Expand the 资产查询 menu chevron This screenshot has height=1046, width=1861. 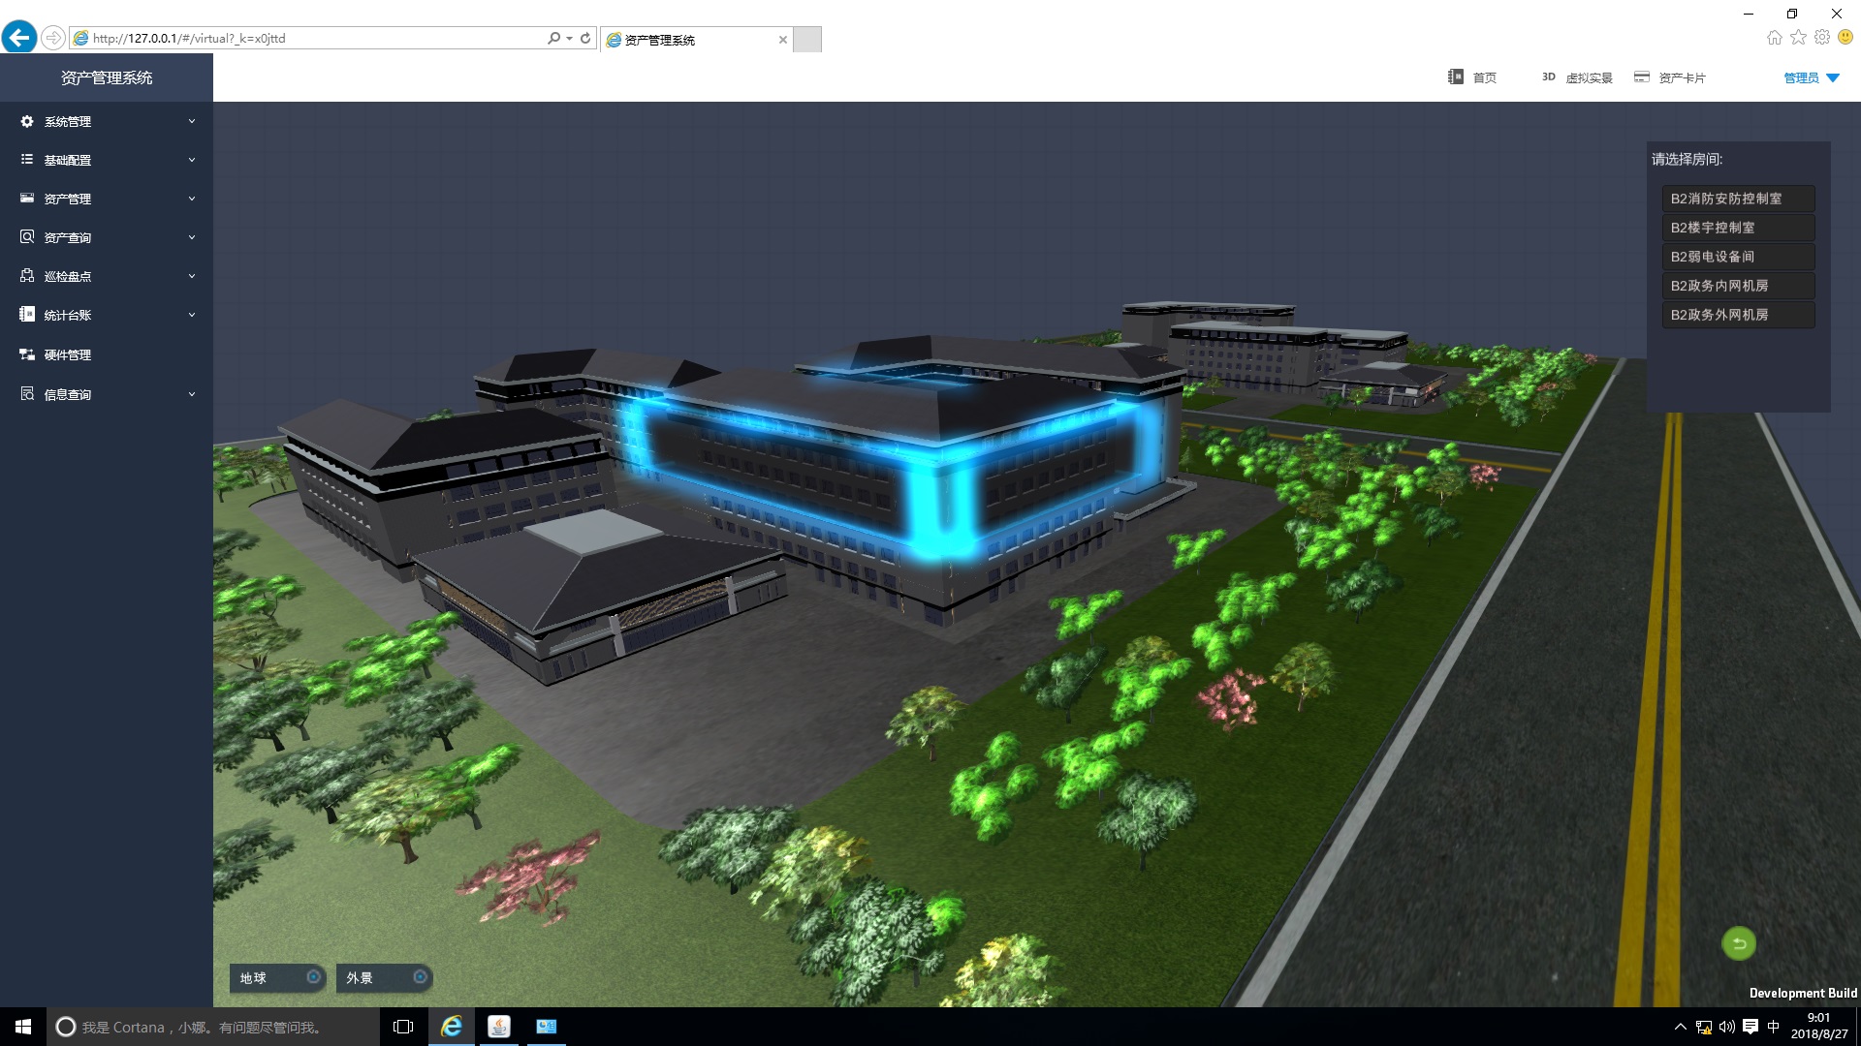point(192,237)
